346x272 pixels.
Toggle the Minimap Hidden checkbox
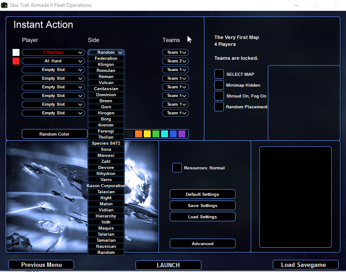pos(219,85)
